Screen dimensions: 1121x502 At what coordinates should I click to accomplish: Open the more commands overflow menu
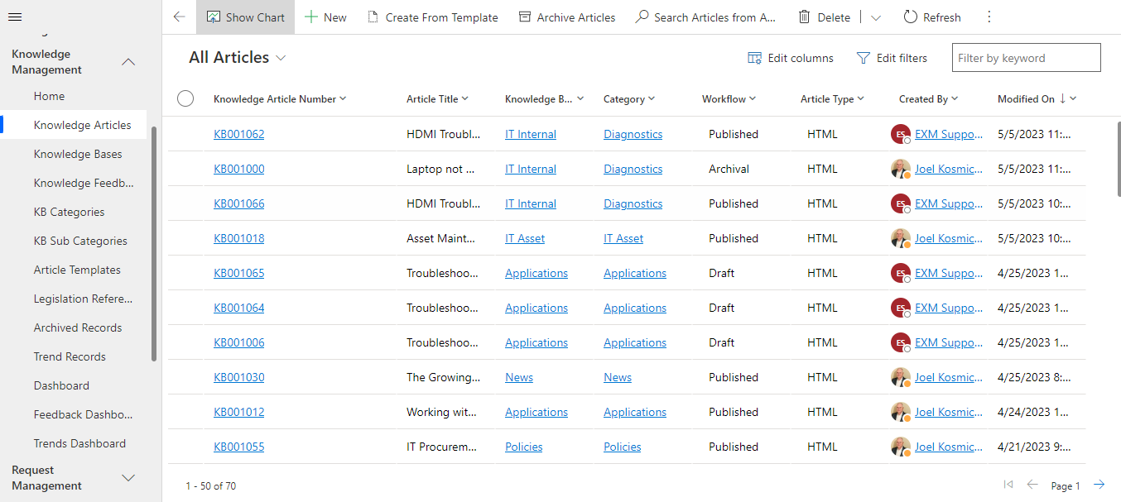(989, 17)
